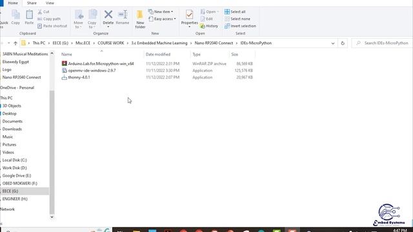The width and height of the screenshot is (413, 232).
Task: Open the Properties dropdown arrow
Action: [x=189, y=27]
